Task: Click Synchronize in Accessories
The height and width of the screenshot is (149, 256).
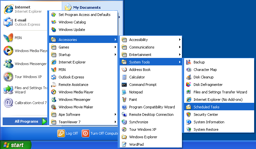Action: pyautogui.click(x=151, y=122)
